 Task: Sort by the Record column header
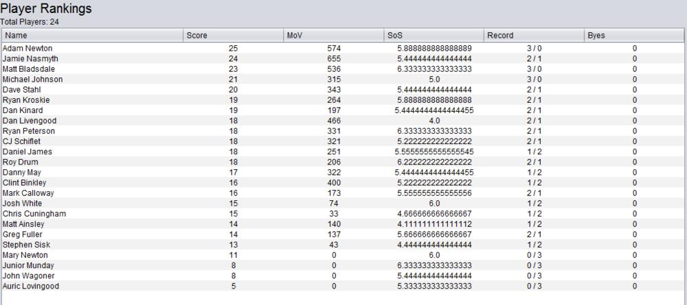pyautogui.click(x=534, y=36)
